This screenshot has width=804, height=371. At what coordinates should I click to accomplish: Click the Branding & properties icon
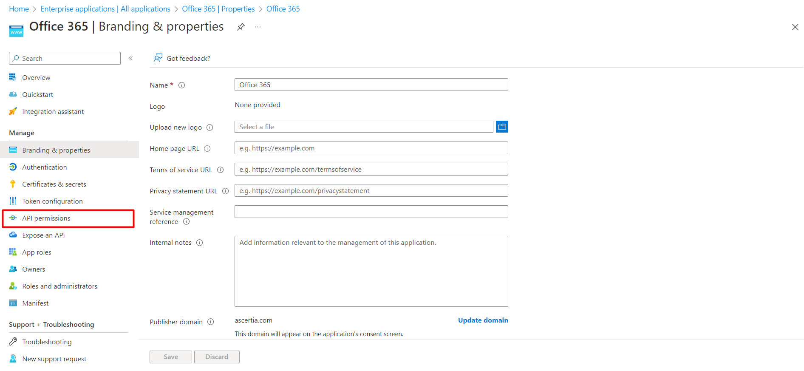[13, 150]
